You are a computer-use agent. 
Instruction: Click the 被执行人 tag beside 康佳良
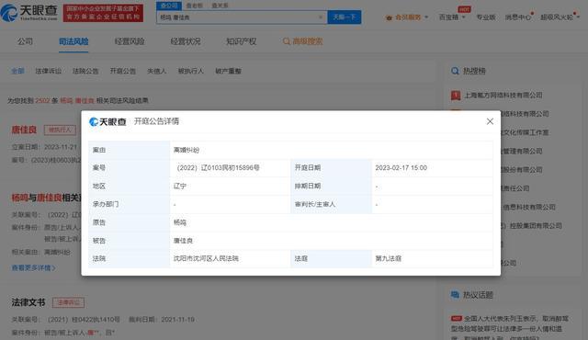pos(60,130)
